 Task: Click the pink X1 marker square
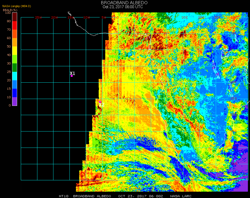point(72,76)
